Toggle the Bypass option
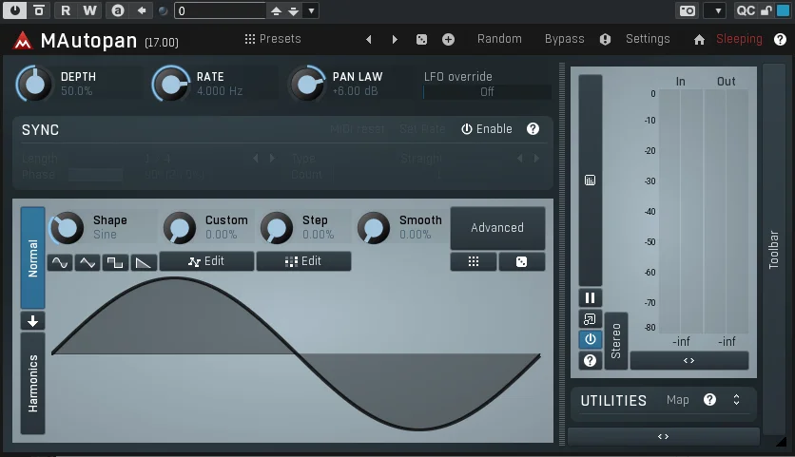This screenshot has height=457, width=795. point(564,39)
